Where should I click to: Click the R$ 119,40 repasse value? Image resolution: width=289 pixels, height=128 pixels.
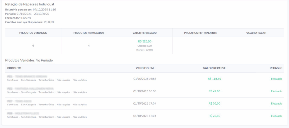click(x=214, y=79)
